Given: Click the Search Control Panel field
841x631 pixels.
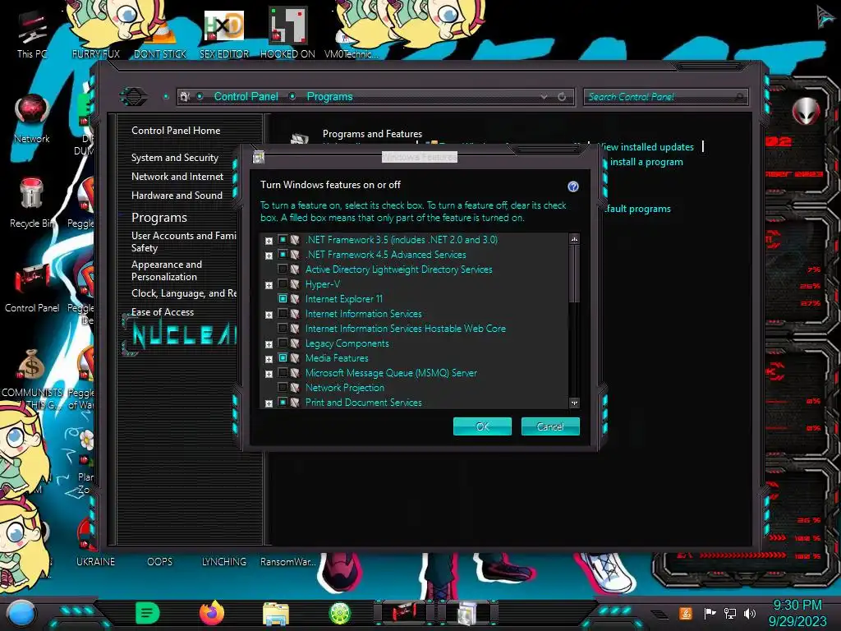Looking at the screenshot, I should pos(665,97).
